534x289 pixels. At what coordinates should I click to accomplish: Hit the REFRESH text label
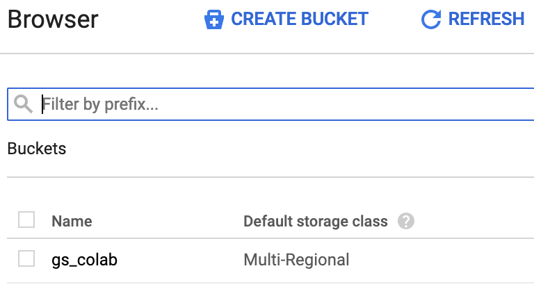pos(486,19)
